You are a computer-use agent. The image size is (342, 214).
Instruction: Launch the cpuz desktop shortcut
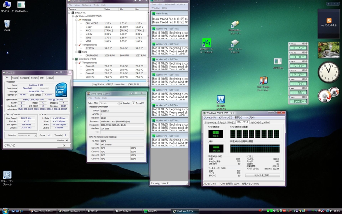235,43
